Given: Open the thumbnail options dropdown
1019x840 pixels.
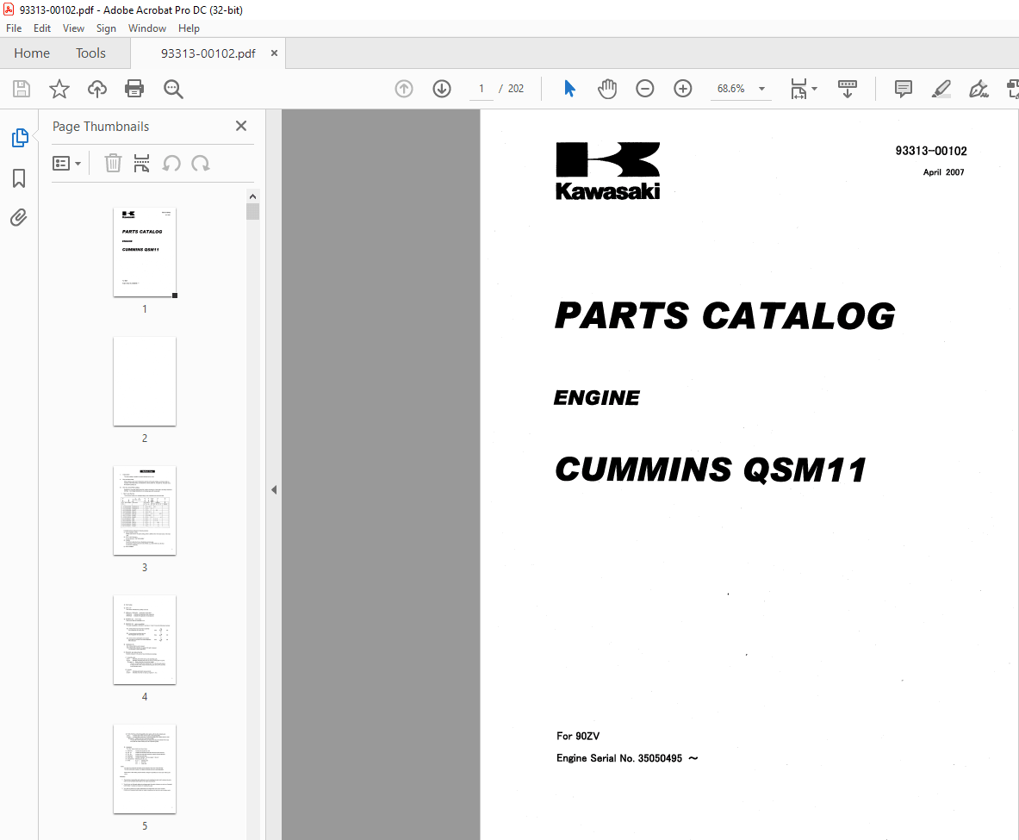Looking at the screenshot, I should click(66, 163).
